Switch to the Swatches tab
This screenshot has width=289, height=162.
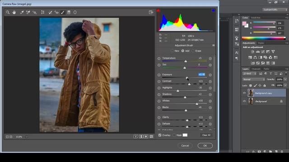point(256,18)
